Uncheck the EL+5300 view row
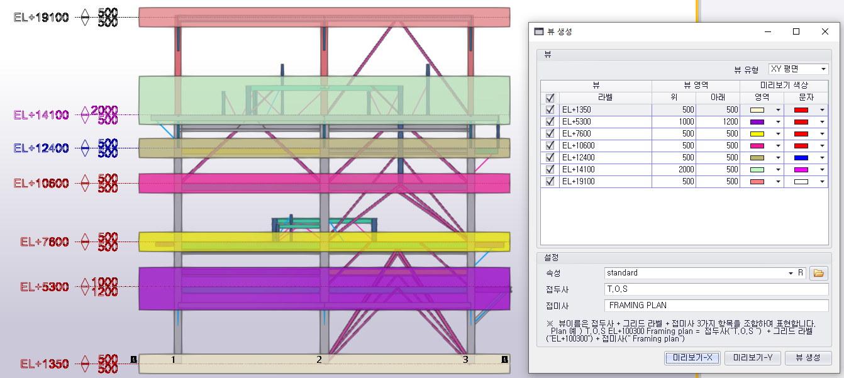The width and height of the screenshot is (844, 378). (x=550, y=121)
